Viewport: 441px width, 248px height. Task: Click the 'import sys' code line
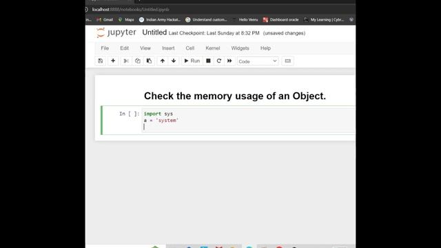(158, 114)
